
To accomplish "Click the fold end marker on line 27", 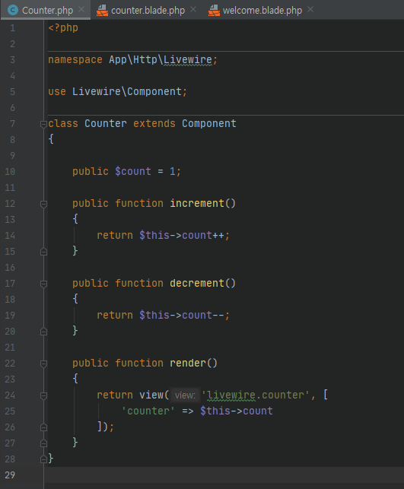I will (x=43, y=443).
